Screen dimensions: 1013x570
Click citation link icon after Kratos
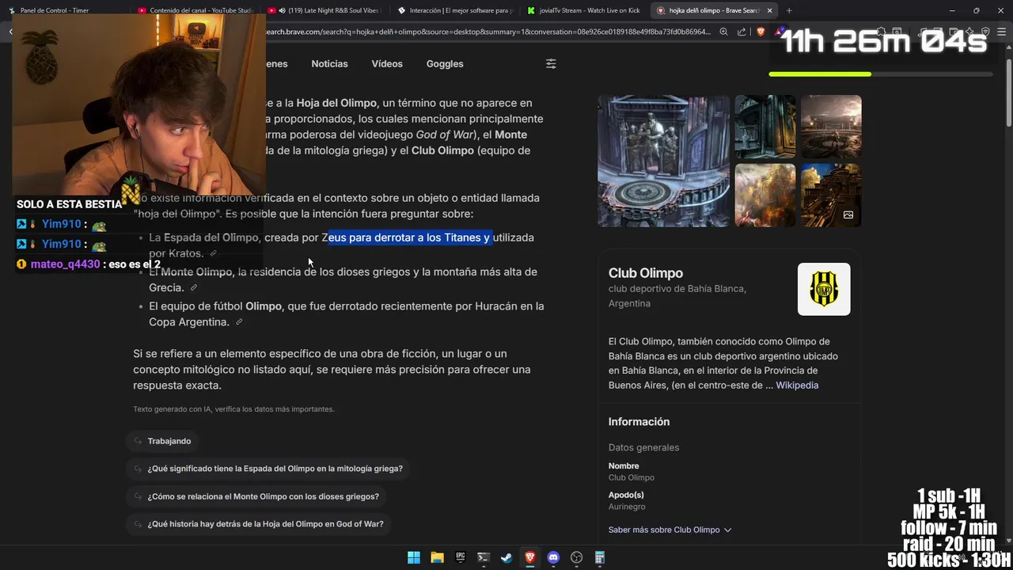point(213,253)
